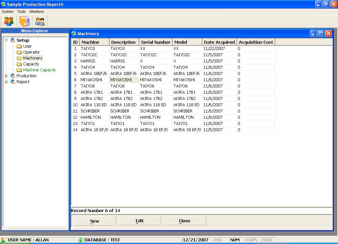
Task: Expand the Production tree node
Action: [x=6, y=76]
